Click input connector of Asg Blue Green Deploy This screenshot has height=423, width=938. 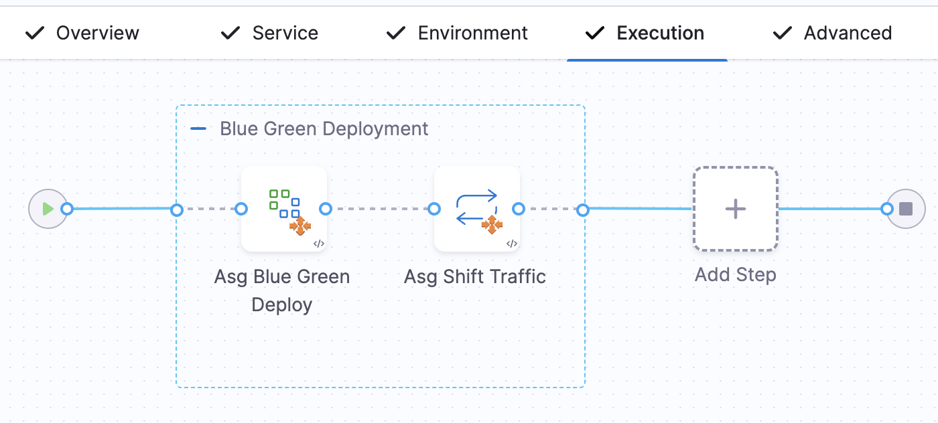[241, 209]
